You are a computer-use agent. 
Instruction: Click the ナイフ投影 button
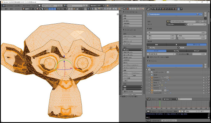point(132,78)
